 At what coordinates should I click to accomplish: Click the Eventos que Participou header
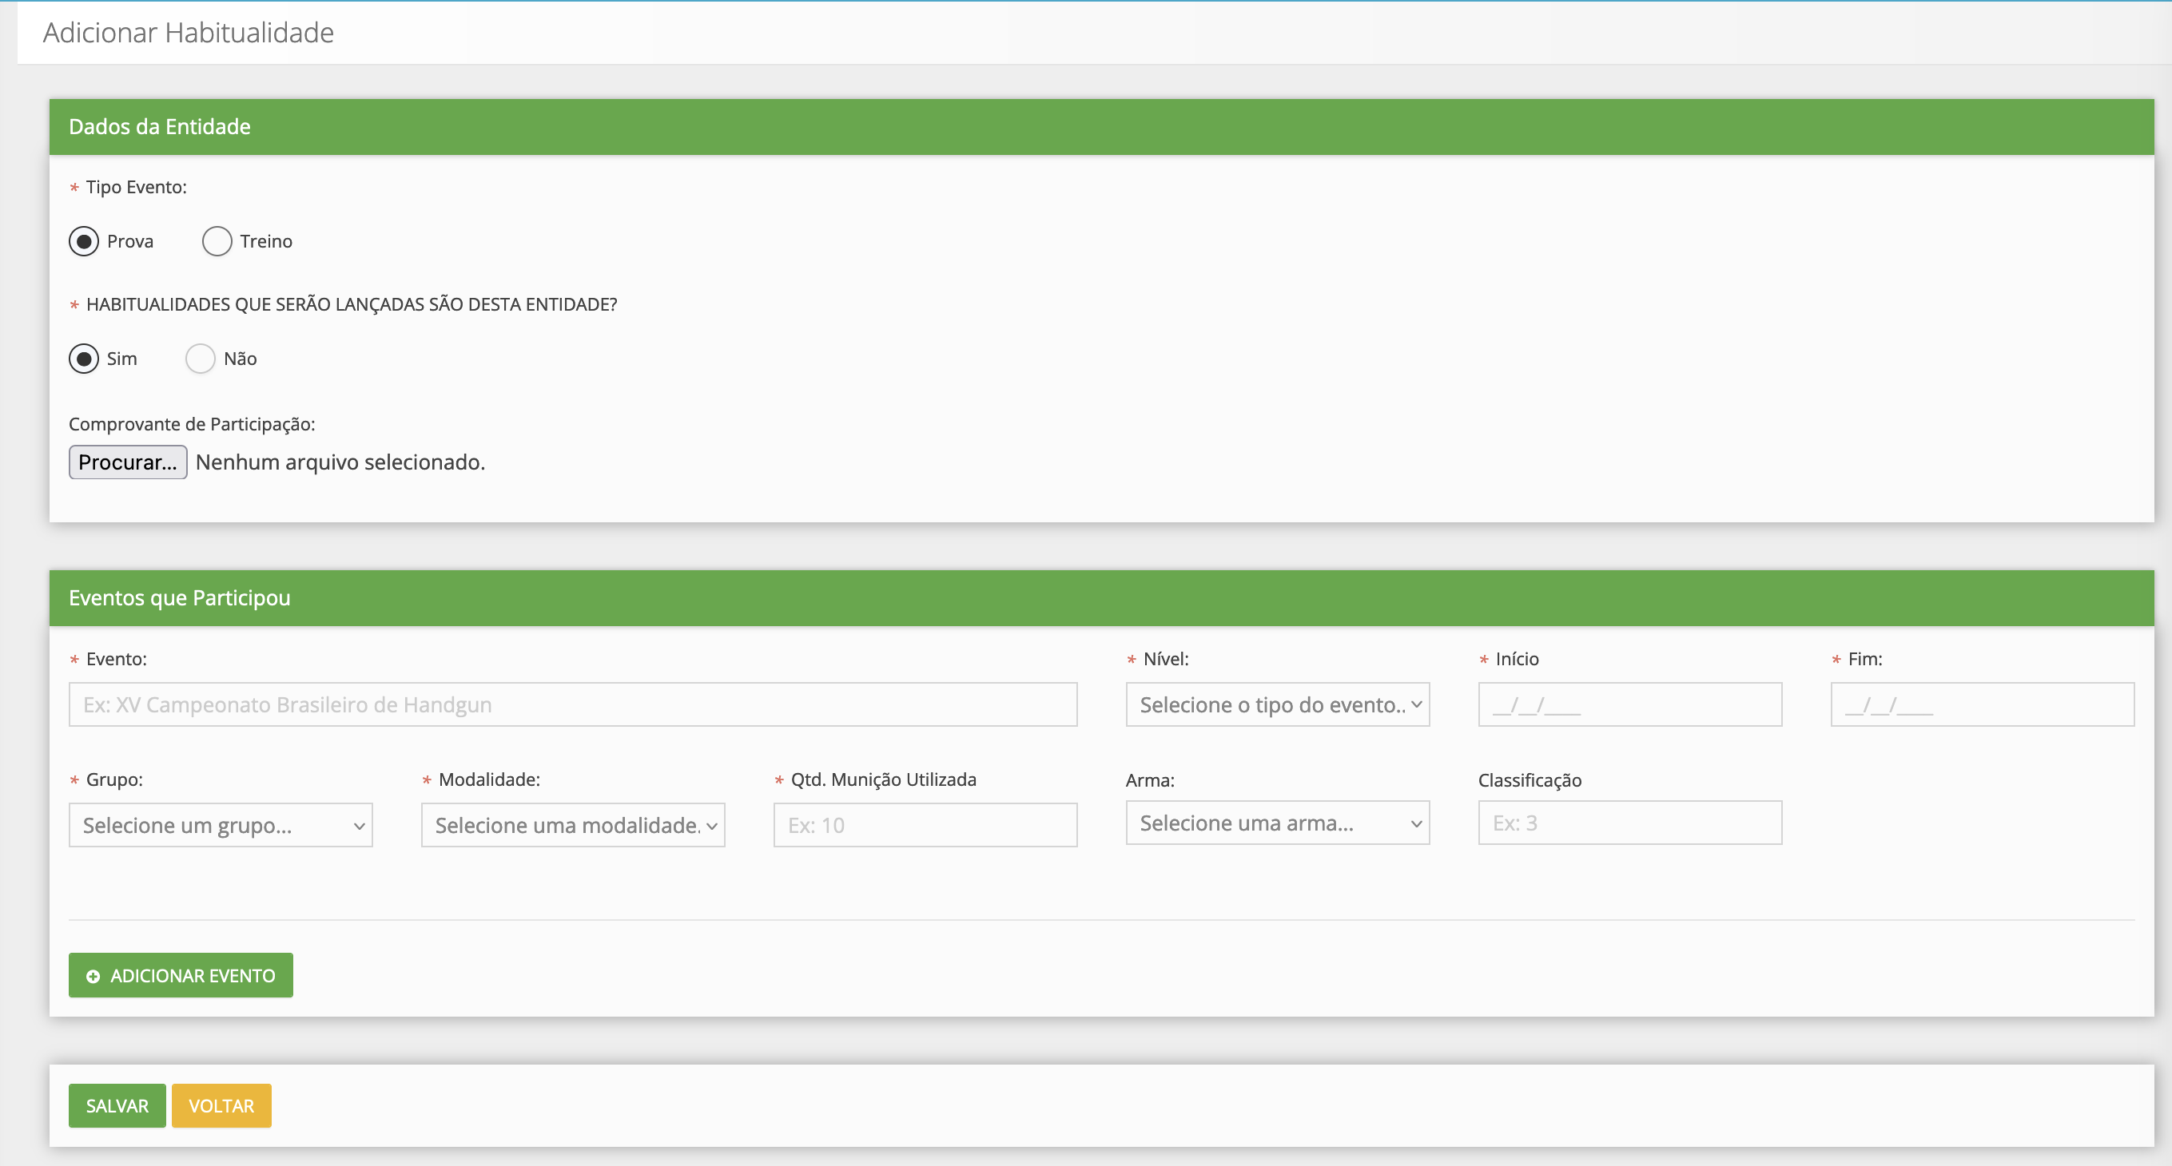(1101, 598)
